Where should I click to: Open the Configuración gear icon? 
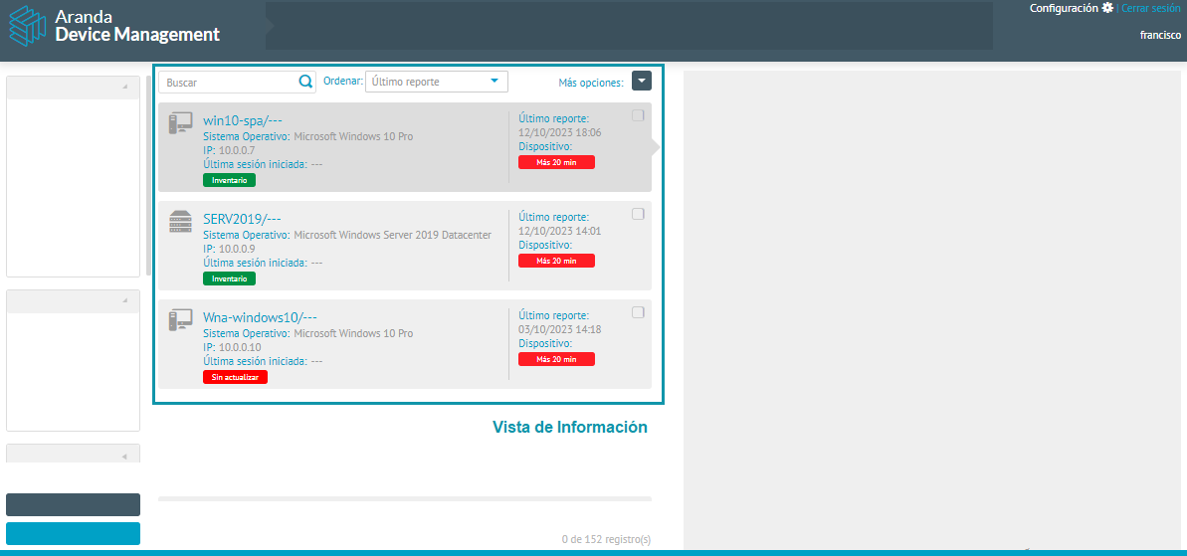click(1107, 8)
